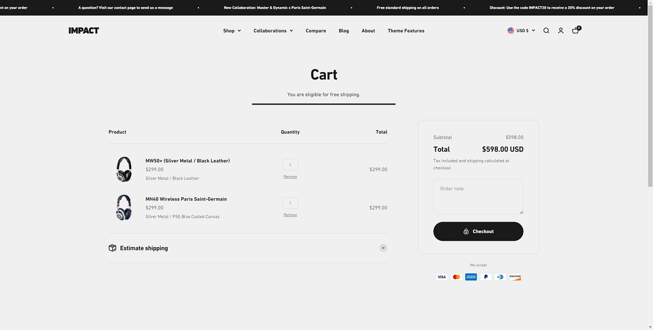This screenshot has height=330, width=653.
Task: Open the search magnifier icon
Action: (x=546, y=30)
